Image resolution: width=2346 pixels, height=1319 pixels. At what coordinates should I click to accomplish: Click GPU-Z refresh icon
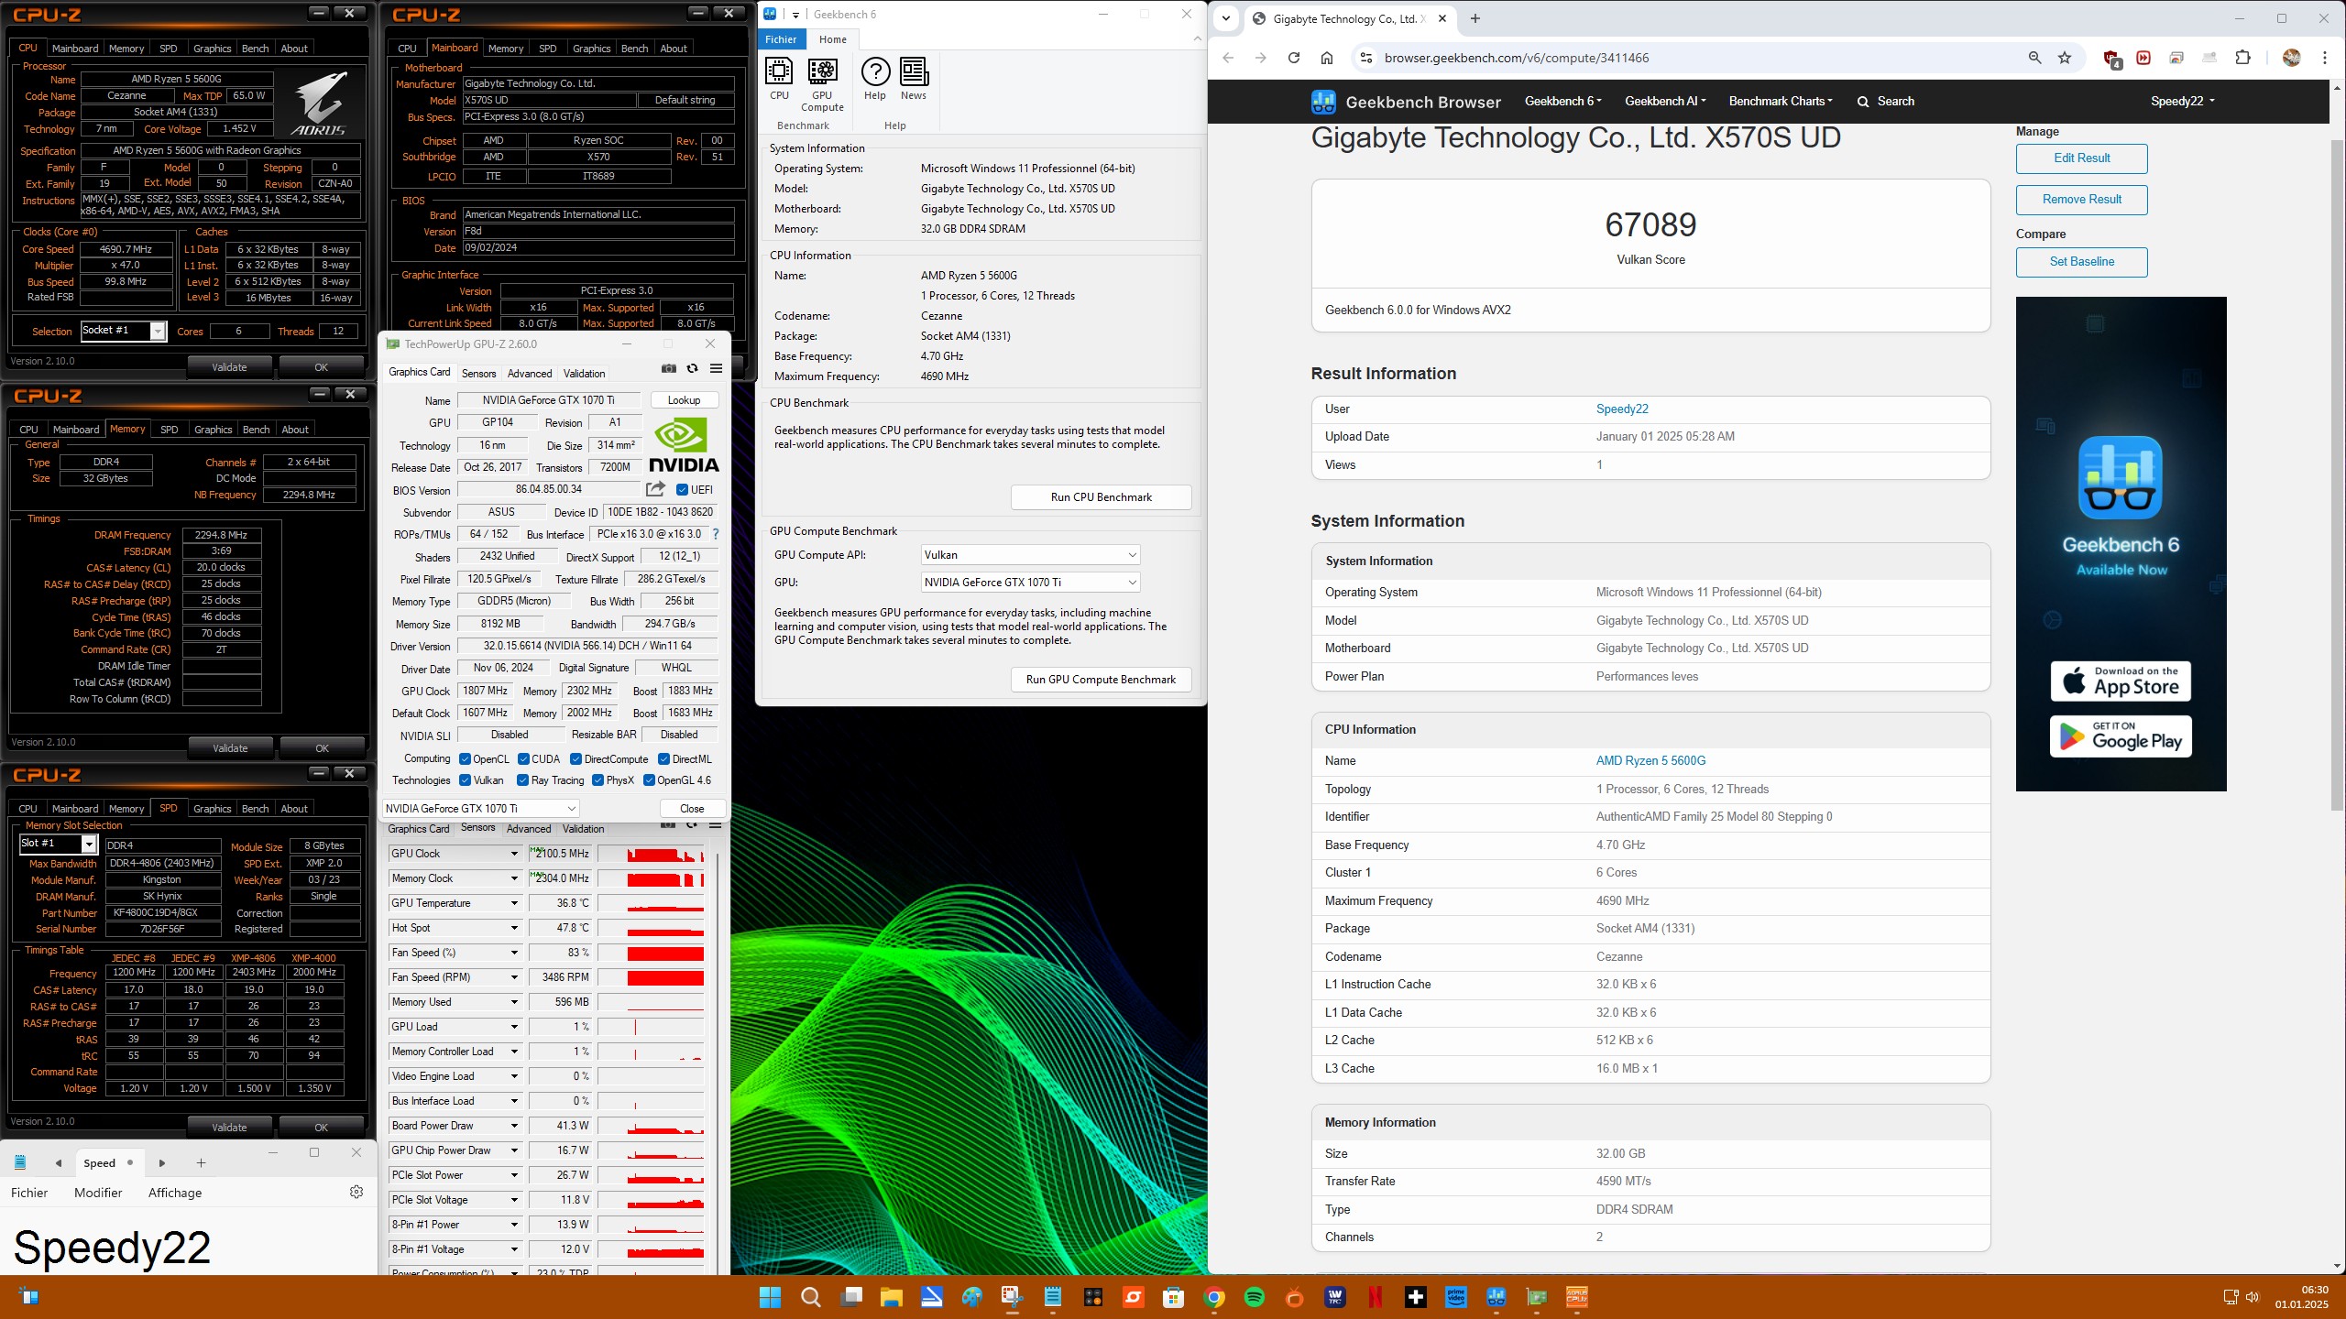[x=693, y=368]
